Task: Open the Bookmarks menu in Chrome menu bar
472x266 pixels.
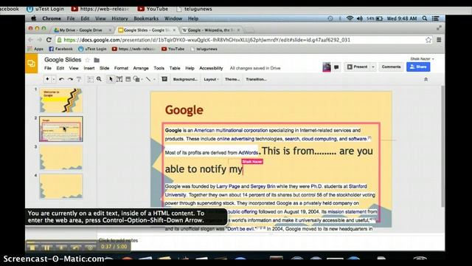Action: coord(146,18)
